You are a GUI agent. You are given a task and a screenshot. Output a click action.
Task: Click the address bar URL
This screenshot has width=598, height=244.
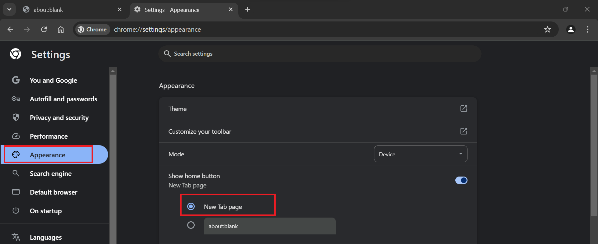pos(157,30)
